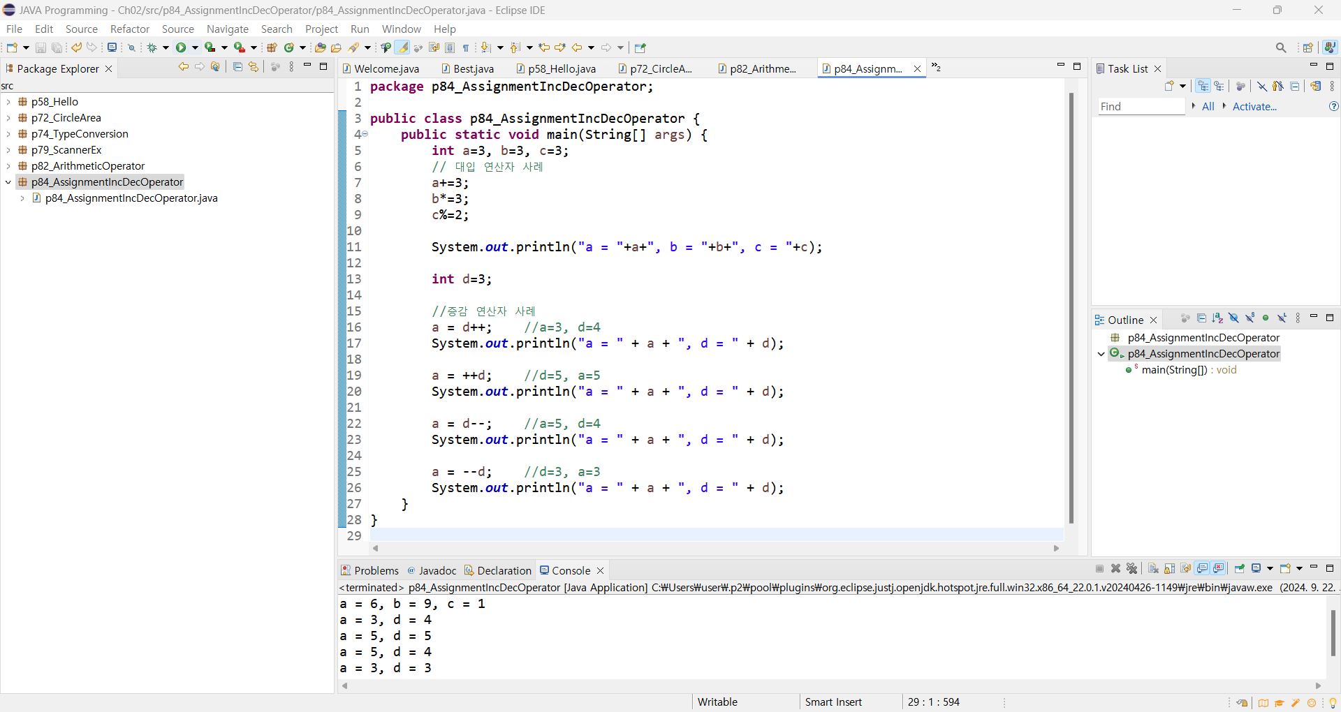
Task: Expand the p72_CircleArea package
Action: 8,118
